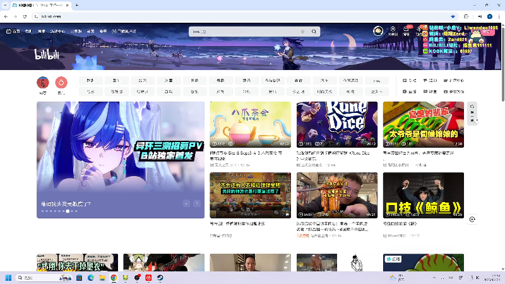The image size is (505, 284).
Task: Select 会员购 in the top navigation
Action: [x=76, y=31]
